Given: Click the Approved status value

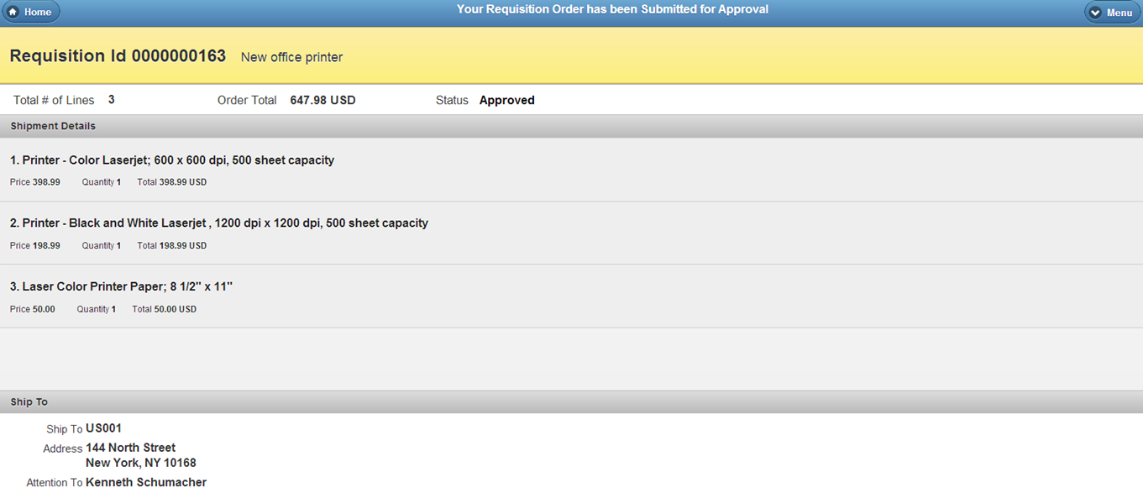Looking at the screenshot, I should [506, 100].
